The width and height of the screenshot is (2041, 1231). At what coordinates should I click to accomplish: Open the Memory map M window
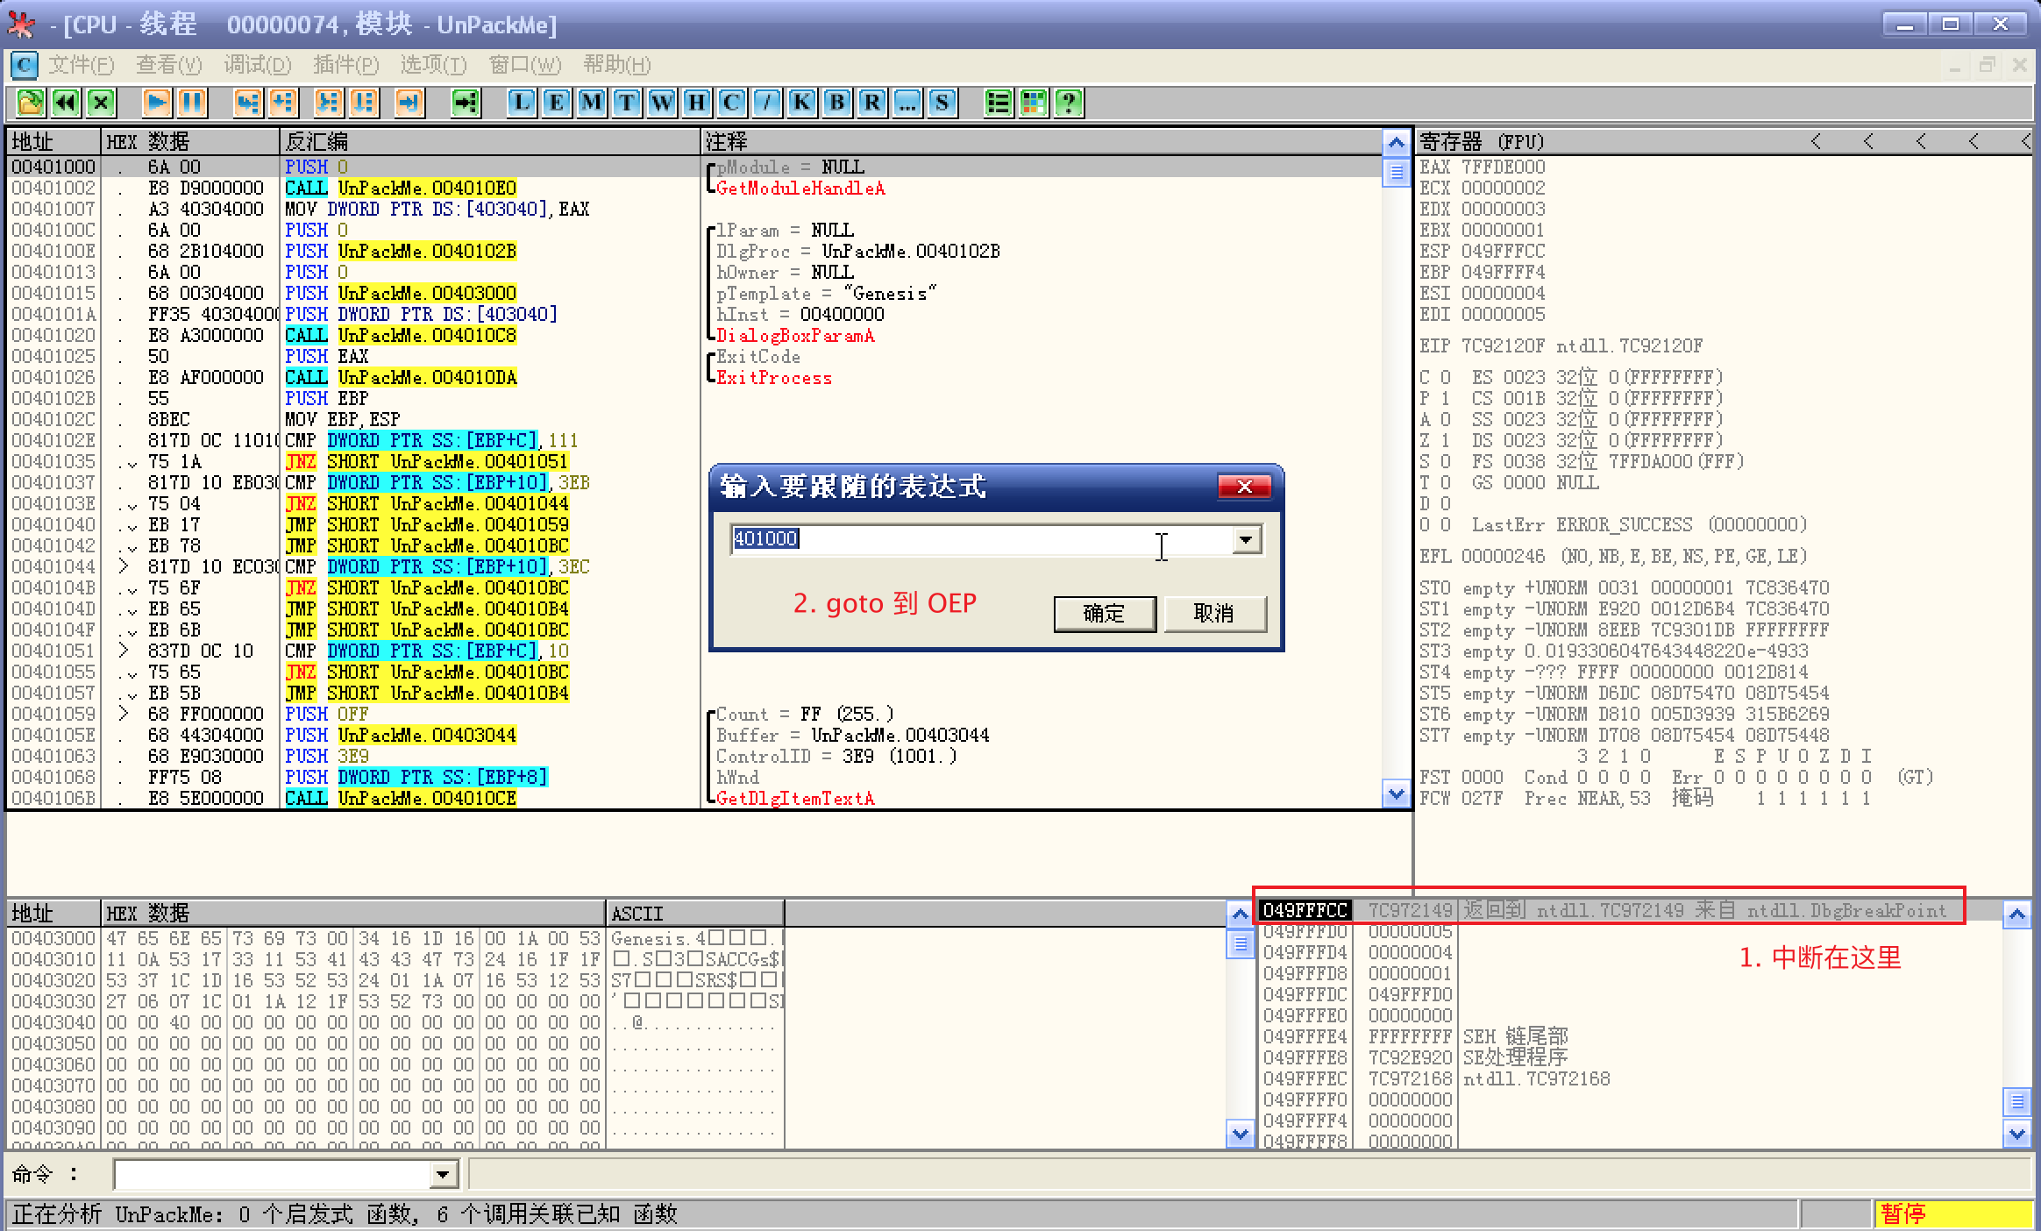click(592, 103)
